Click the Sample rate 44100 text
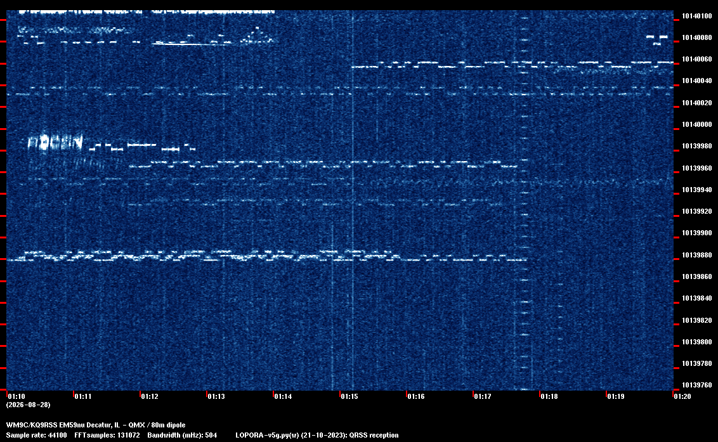The width and height of the screenshot is (718, 442). click(36, 435)
